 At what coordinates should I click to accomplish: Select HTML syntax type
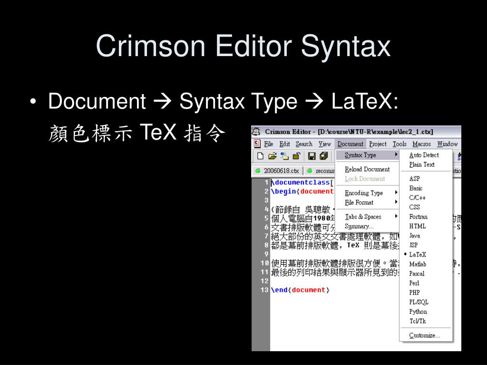tap(426, 226)
